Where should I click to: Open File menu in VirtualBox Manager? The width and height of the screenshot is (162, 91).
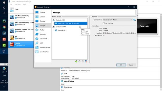(x=11, y=4)
